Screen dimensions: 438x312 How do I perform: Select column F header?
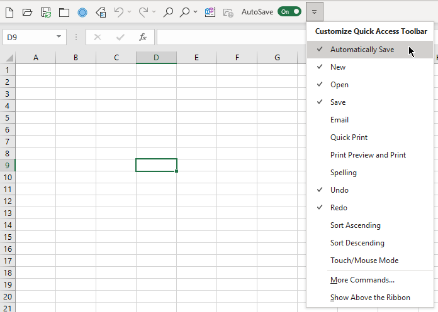tap(237, 58)
